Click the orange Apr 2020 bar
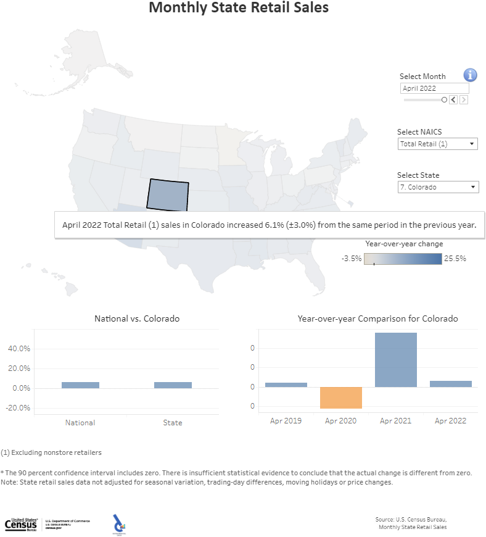This screenshot has width=486, height=537. (340, 398)
